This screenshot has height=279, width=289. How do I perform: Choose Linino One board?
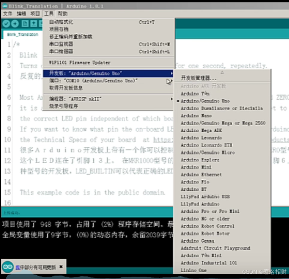click(x=222, y=270)
